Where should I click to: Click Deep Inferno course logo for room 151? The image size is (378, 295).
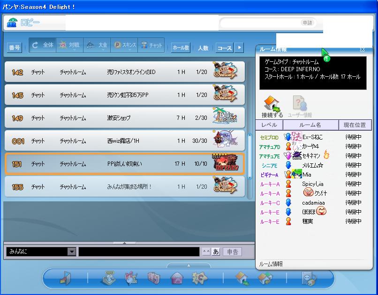click(226, 162)
